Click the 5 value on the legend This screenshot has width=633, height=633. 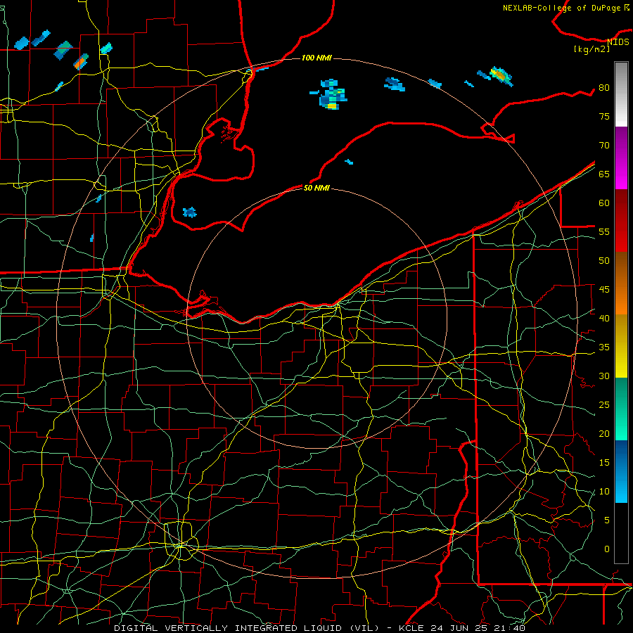point(607,520)
